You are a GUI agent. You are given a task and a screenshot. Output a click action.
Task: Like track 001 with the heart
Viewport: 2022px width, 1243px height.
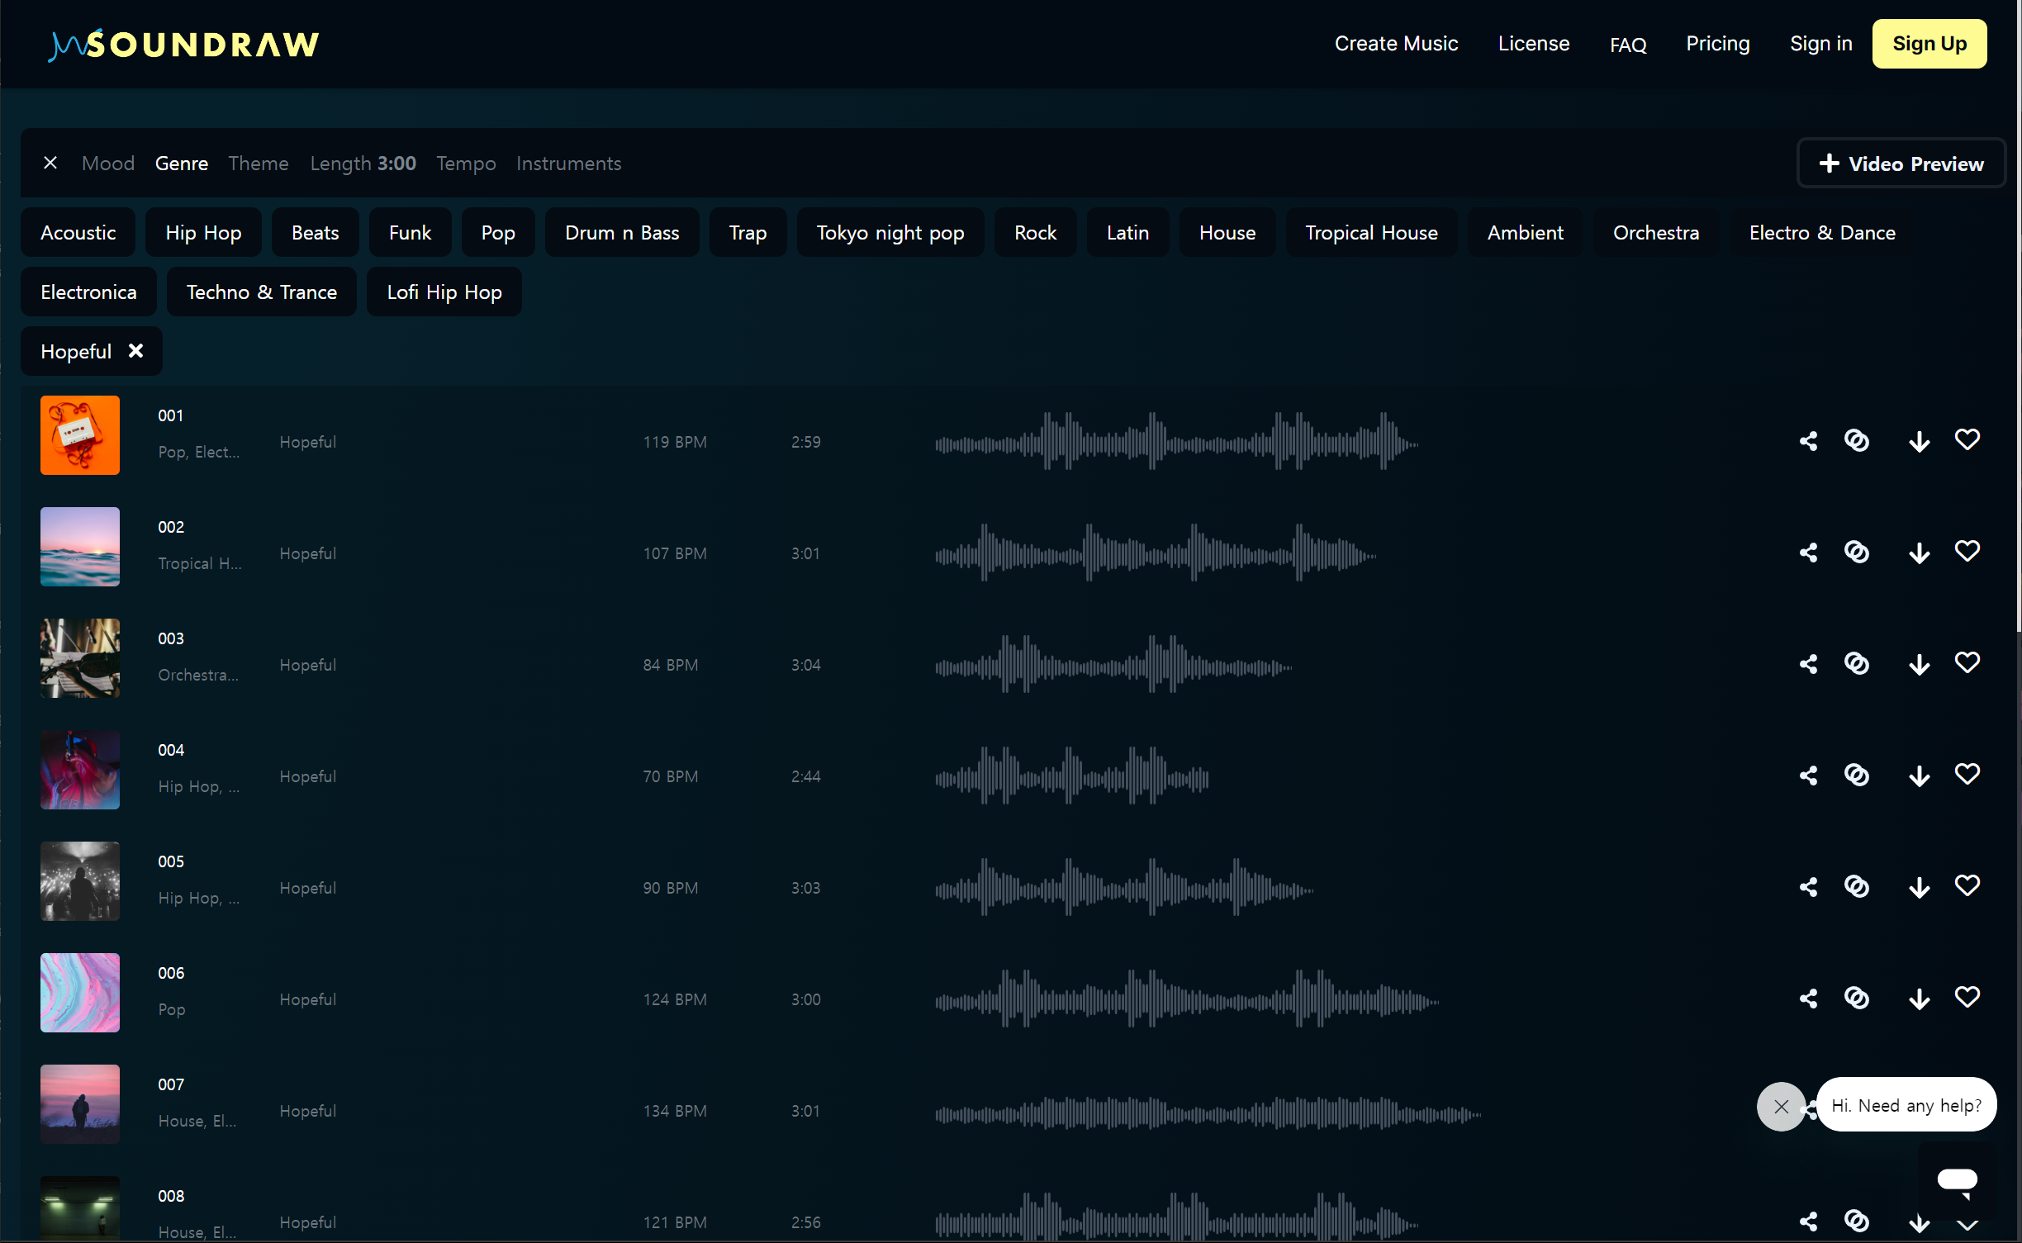[x=1967, y=439]
